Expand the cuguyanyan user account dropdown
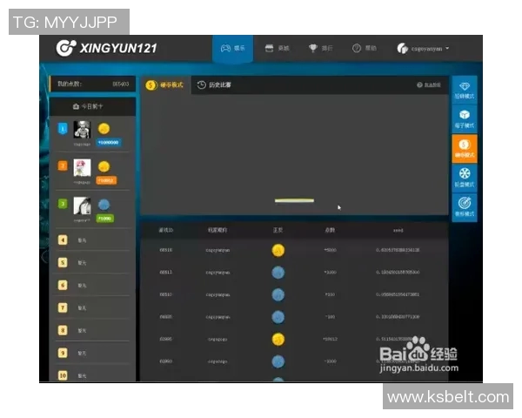Viewport: 522px width, 418px height. 423,49
